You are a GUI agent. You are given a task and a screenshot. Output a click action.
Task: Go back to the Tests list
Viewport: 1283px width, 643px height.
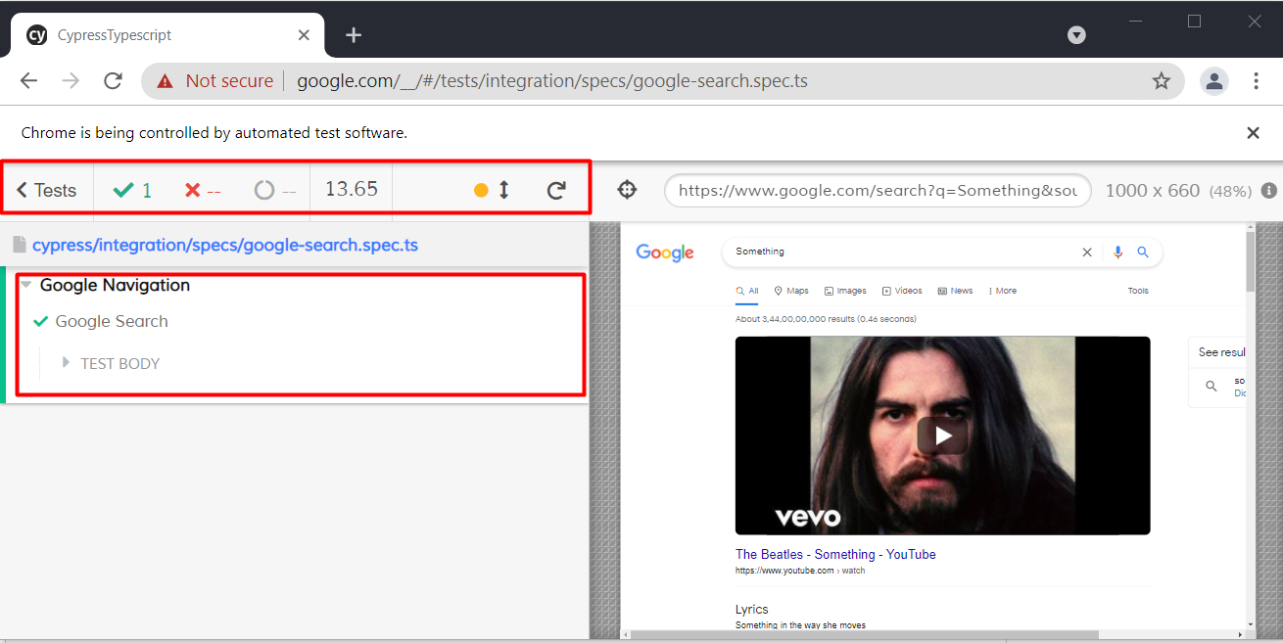coord(47,190)
